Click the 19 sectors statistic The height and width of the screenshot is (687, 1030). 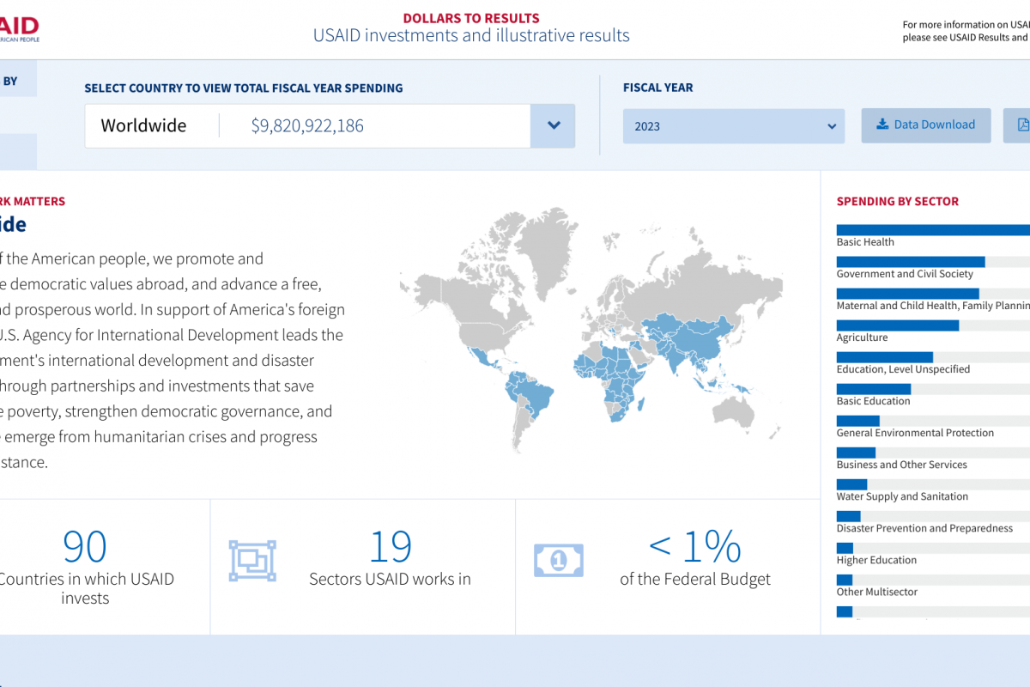click(390, 547)
